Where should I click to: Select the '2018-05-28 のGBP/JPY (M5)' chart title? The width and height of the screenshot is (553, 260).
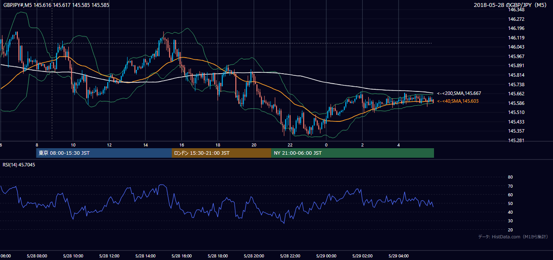(x=511, y=5)
